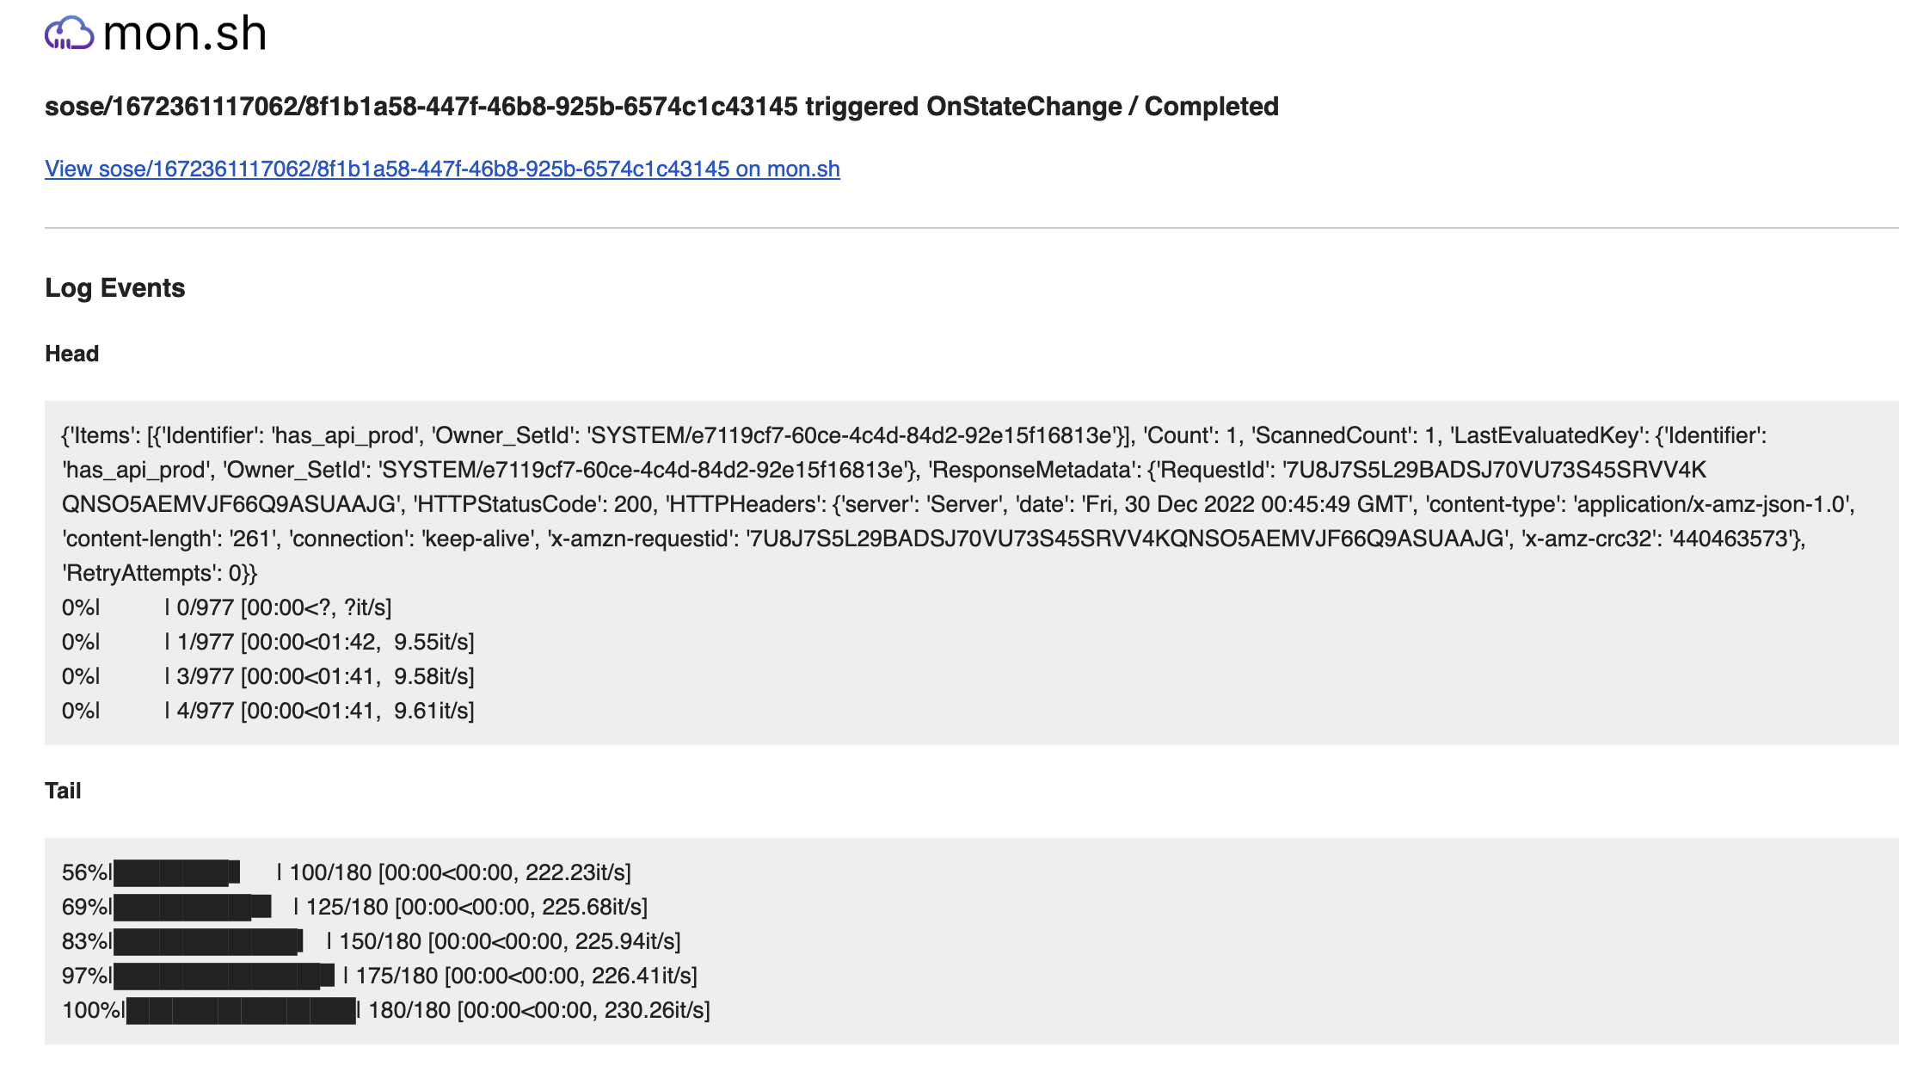Click the triggered OnStateChange / Completed heading
The image size is (1930, 1072).
coord(661,106)
